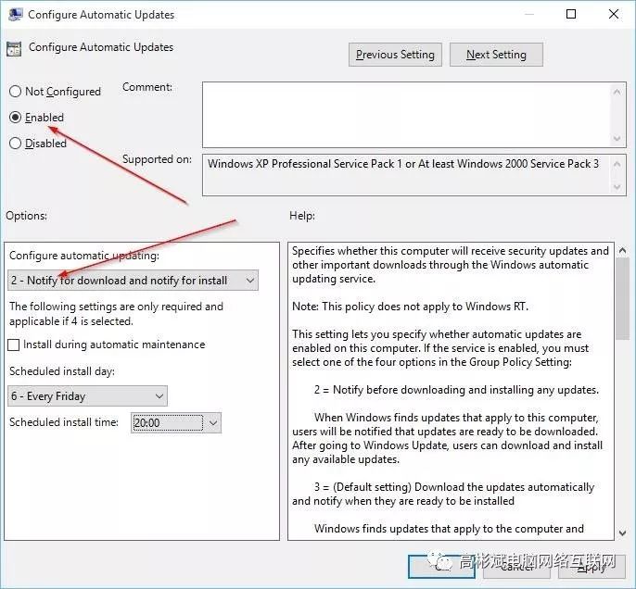636x589 pixels.
Task: Click the Supported on scroll down arrow
Action: pyautogui.click(x=617, y=187)
